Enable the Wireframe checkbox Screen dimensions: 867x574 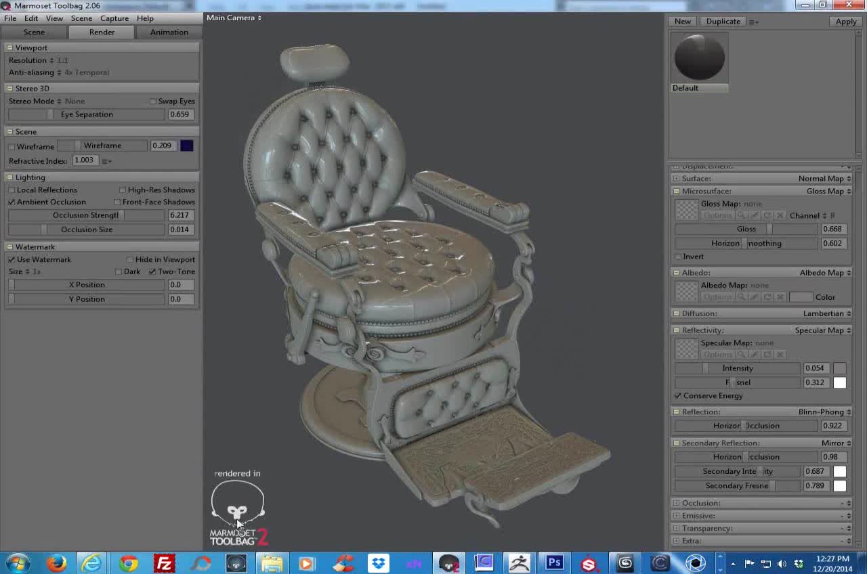[x=12, y=147]
